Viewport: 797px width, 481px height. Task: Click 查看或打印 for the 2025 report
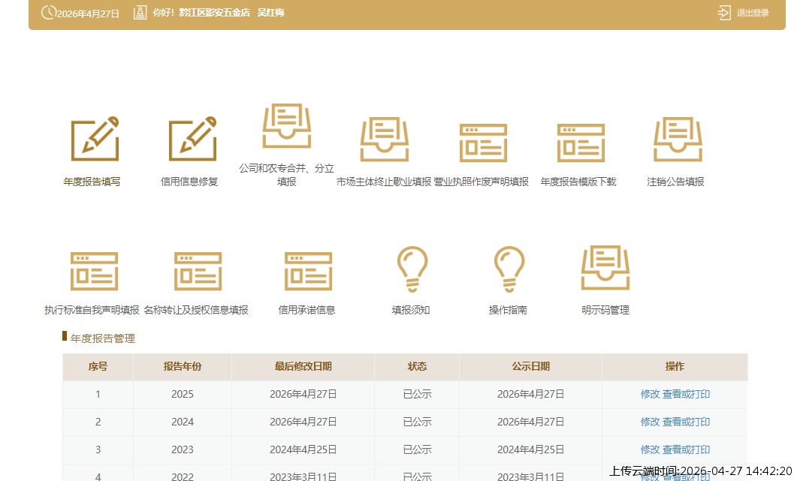tap(686, 394)
